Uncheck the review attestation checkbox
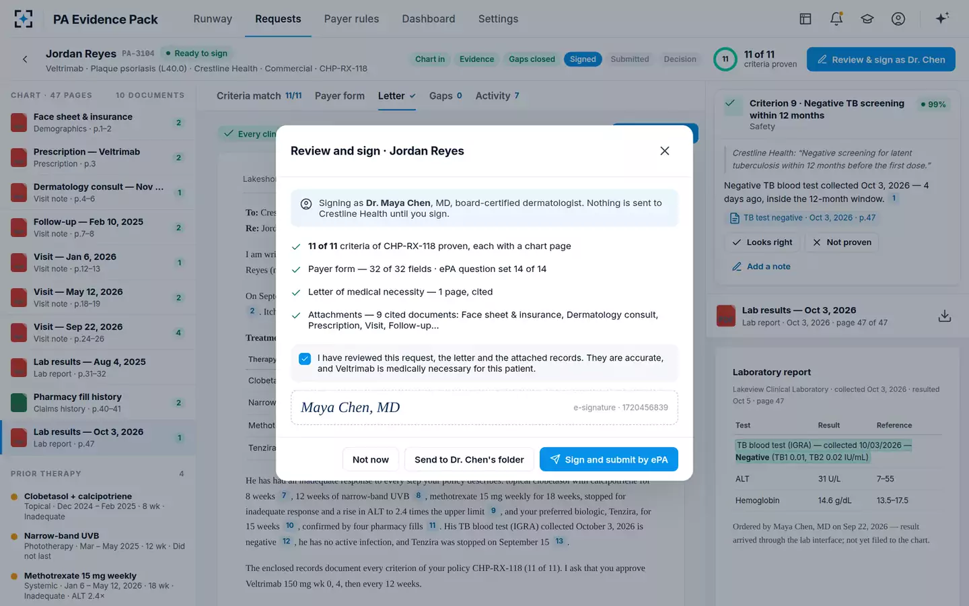Image resolution: width=969 pixels, height=606 pixels. [x=305, y=359]
